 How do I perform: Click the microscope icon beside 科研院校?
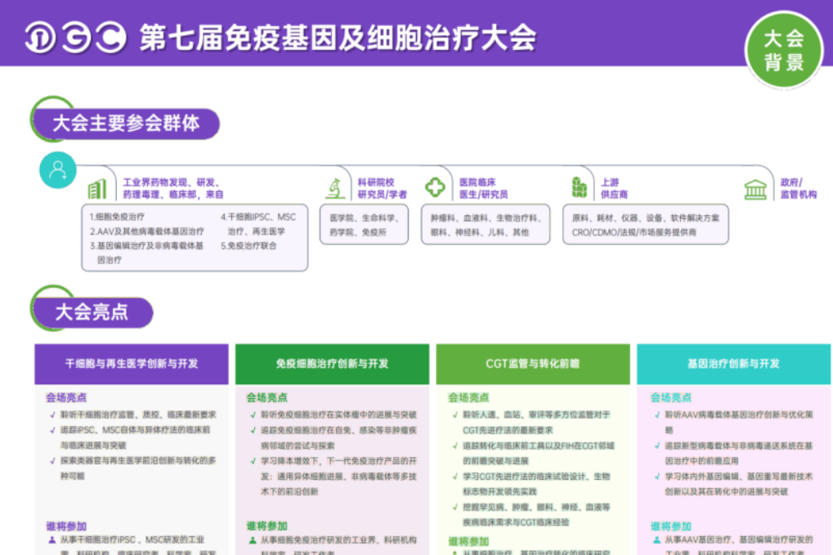(337, 186)
